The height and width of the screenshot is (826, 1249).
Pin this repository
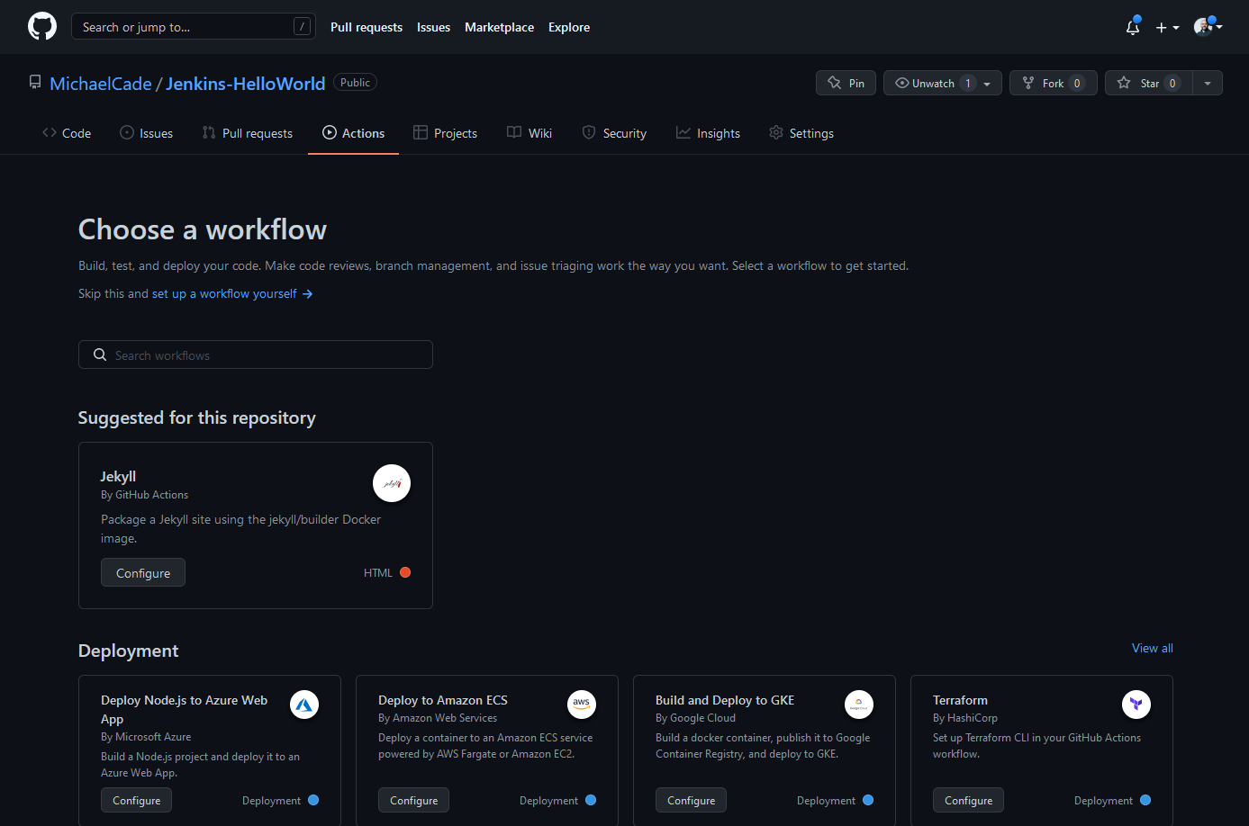coord(846,83)
